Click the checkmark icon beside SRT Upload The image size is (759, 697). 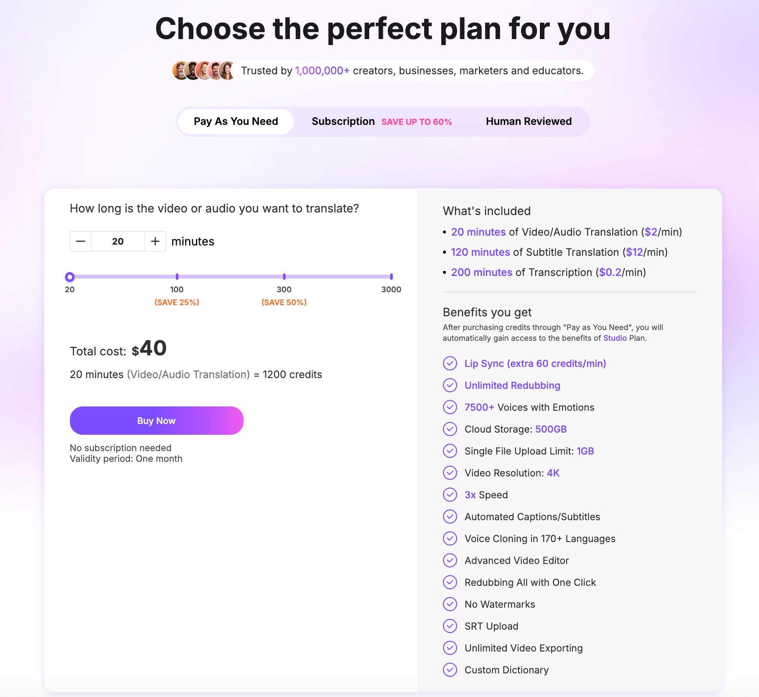pyautogui.click(x=450, y=626)
